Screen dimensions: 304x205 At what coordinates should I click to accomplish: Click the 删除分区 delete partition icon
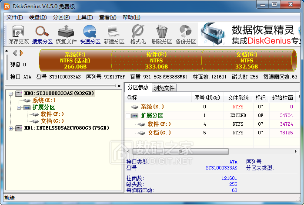click(162, 35)
